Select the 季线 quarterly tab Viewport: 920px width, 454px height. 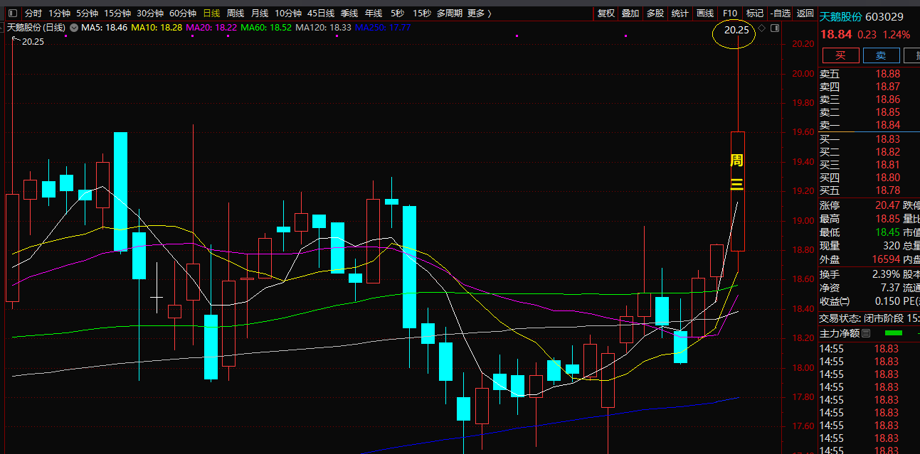[x=349, y=13]
